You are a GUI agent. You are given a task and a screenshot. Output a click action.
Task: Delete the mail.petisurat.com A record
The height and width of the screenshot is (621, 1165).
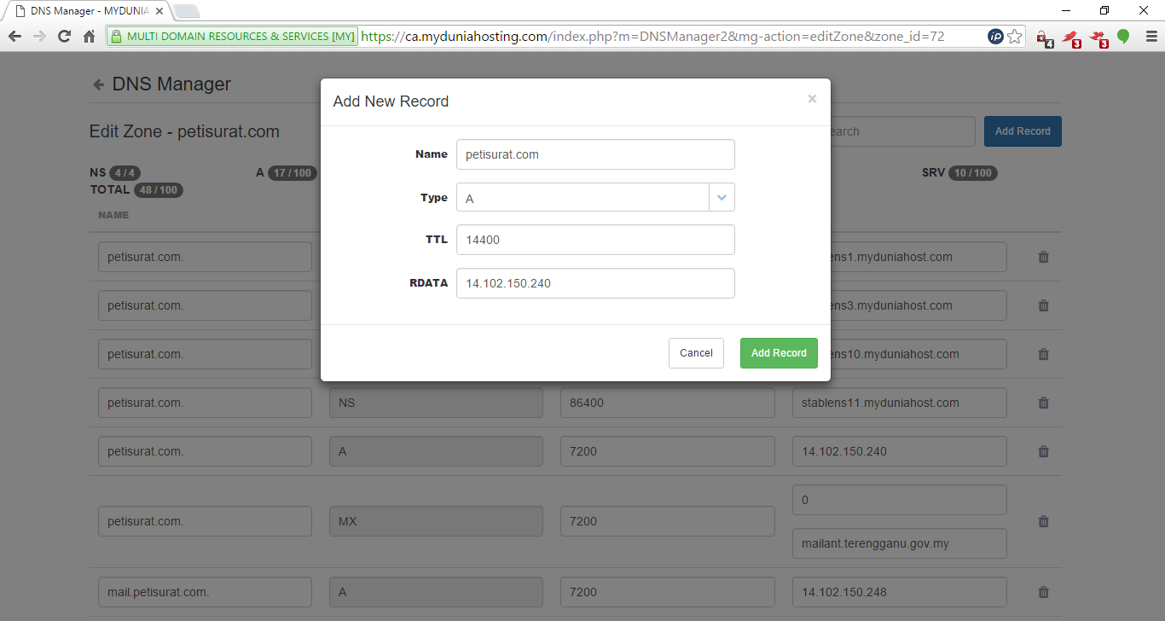click(x=1043, y=592)
